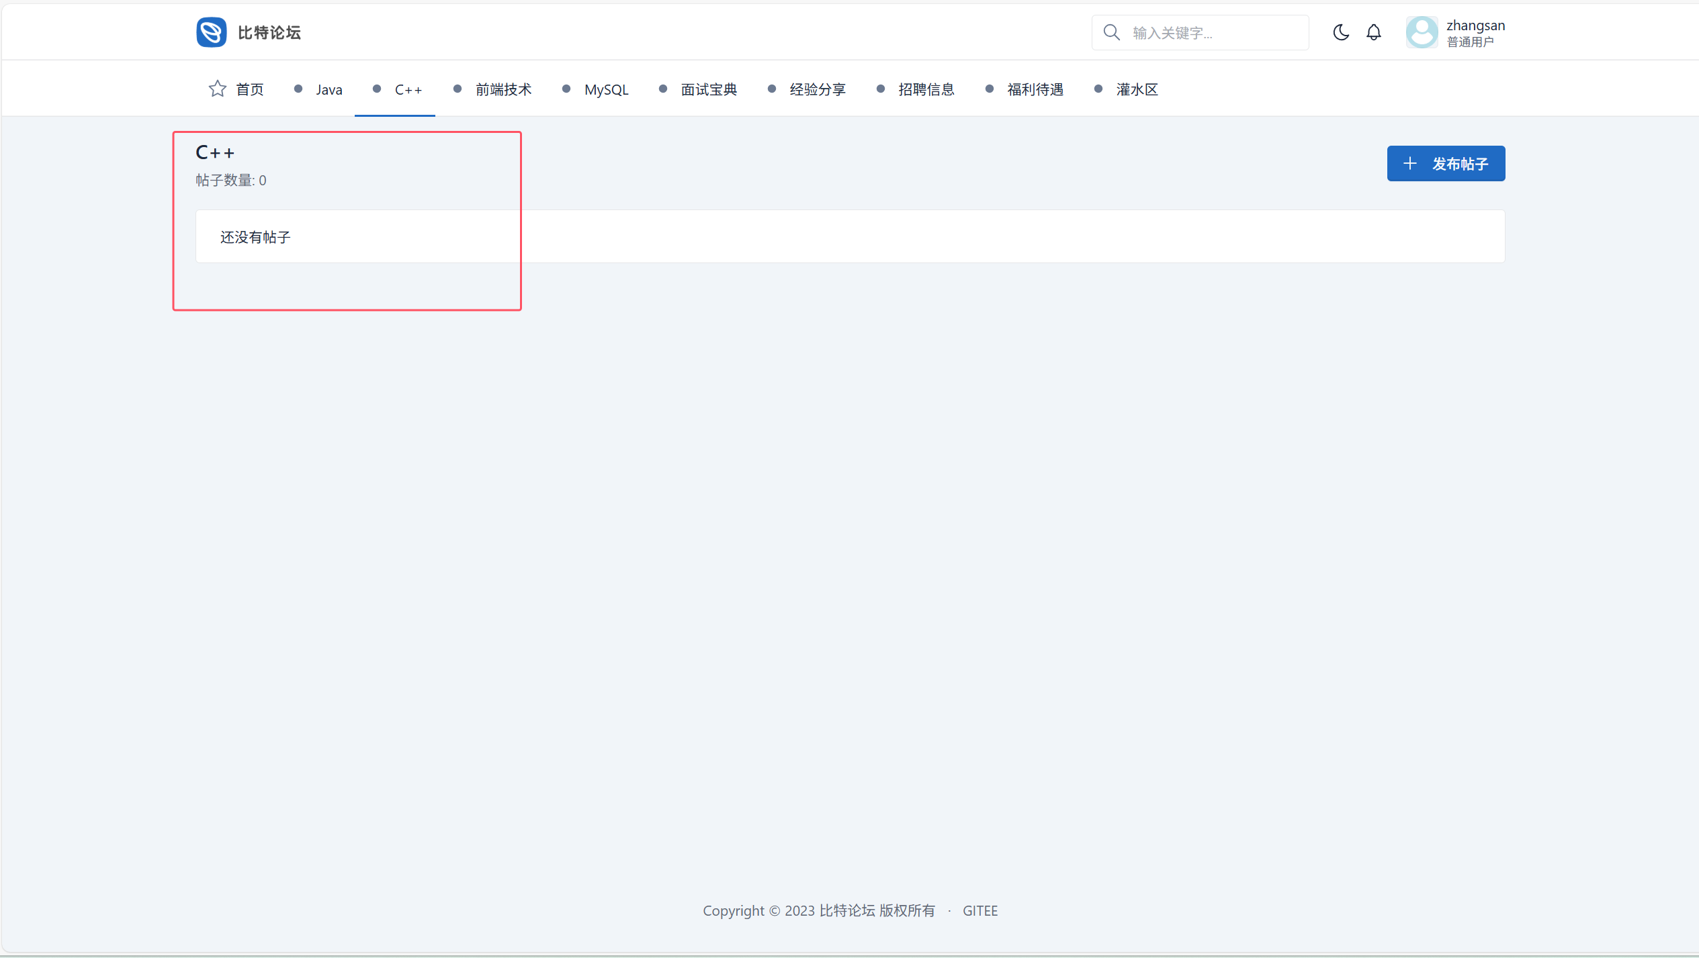Open the notifications bell

1374,32
